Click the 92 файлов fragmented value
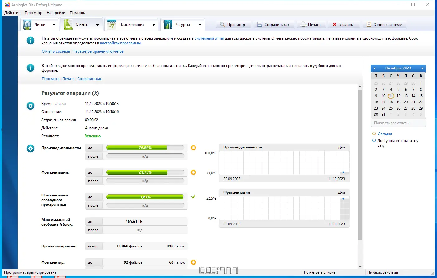 point(133,262)
